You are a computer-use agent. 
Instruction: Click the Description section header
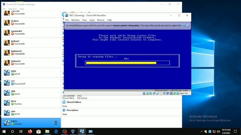coord(72,110)
